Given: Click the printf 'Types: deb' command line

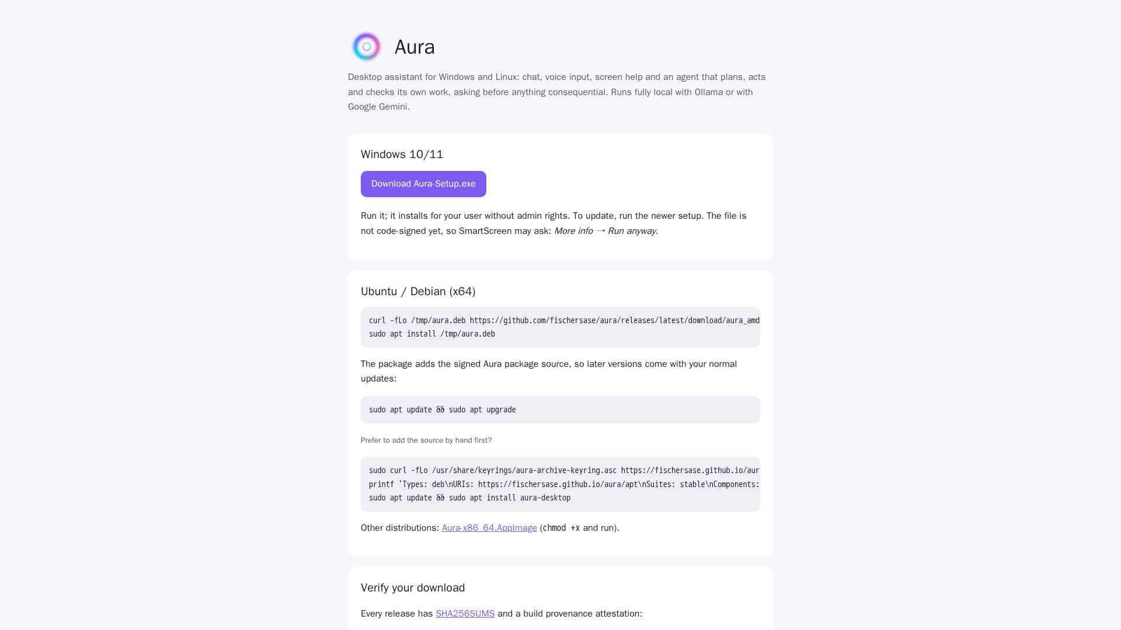Looking at the screenshot, I should [x=564, y=484].
